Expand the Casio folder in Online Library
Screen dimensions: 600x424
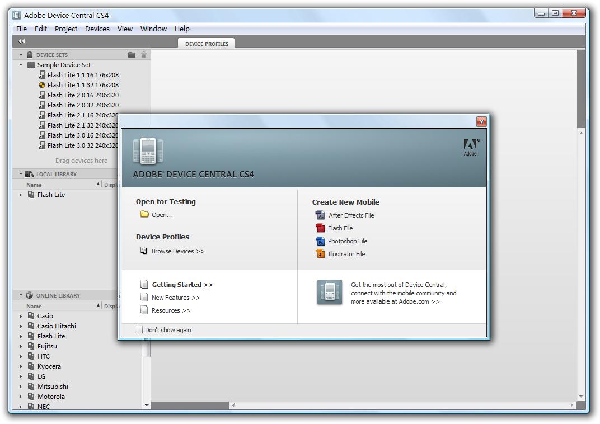[x=21, y=316]
